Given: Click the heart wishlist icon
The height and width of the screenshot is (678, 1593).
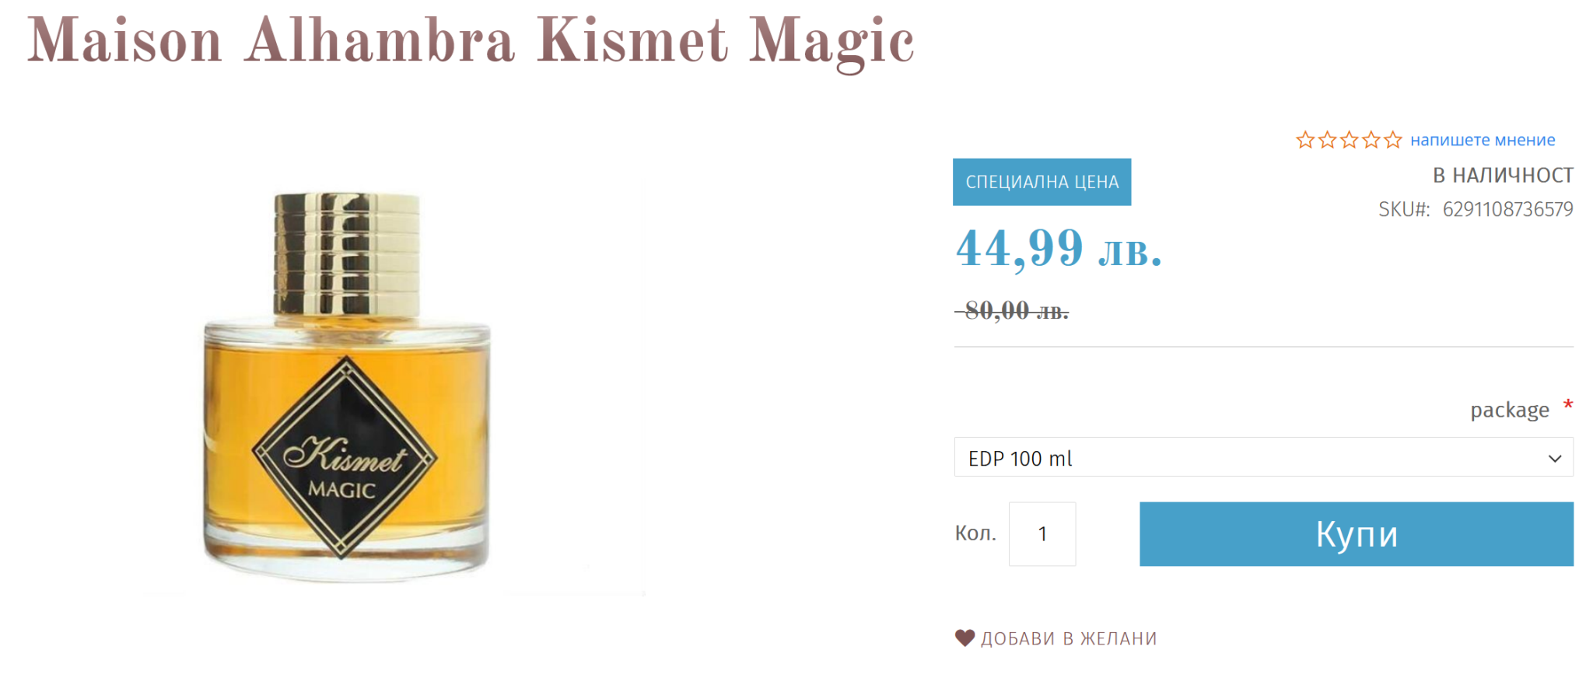Looking at the screenshot, I should 965,638.
